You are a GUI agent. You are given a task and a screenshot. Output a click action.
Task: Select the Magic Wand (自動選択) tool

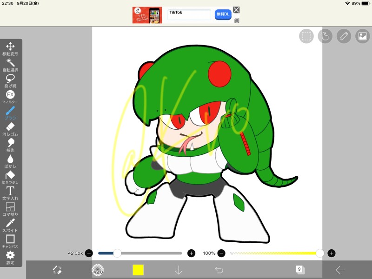[x=10, y=65]
